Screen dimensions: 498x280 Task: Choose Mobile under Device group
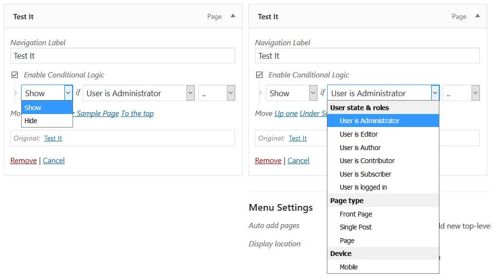(349, 267)
